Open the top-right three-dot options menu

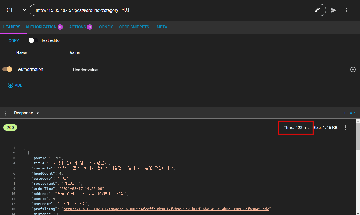(x=347, y=10)
